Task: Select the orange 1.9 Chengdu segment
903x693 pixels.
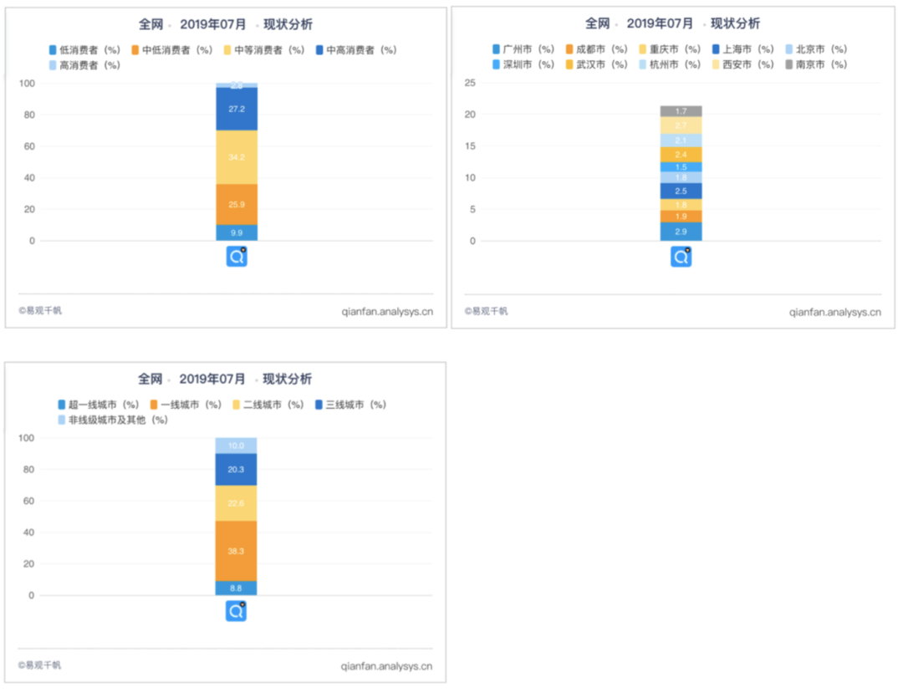Action: click(x=681, y=217)
